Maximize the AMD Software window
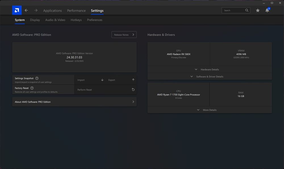Viewport: 284px width, 169px height. point(272,3)
